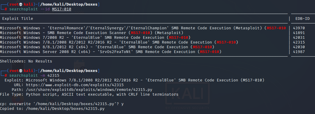Screen dimensions: 315x114
Task: Click the 'cp: overwrite' prompt line
Action: [62, 104]
